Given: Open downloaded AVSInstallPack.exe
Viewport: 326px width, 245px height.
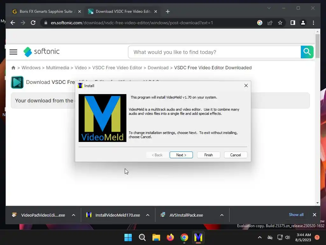Looking at the screenshot, I should (182, 215).
